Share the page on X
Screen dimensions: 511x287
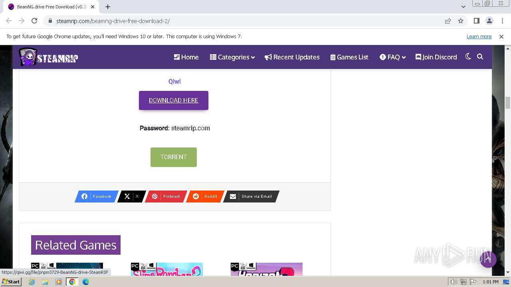pyautogui.click(x=131, y=197)
